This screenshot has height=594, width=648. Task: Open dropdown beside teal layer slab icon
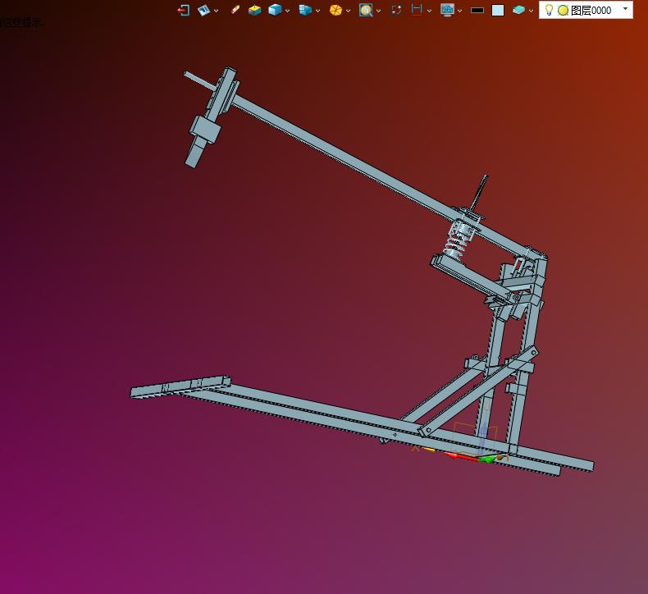[x=531, y=11]
